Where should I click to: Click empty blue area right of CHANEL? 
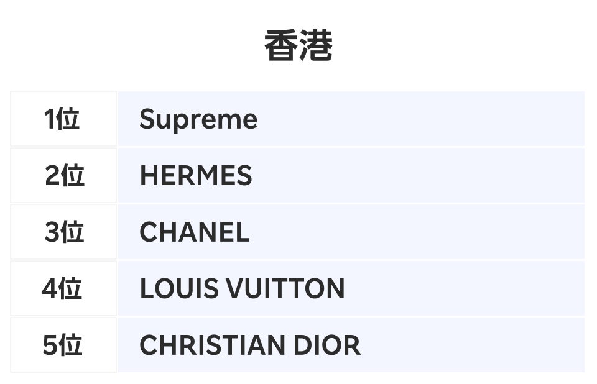[x=423, y=232]
